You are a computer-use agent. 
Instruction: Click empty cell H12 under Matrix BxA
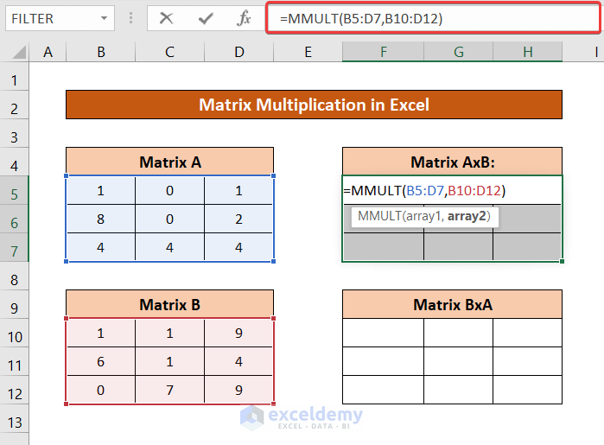tap(527, 390)
